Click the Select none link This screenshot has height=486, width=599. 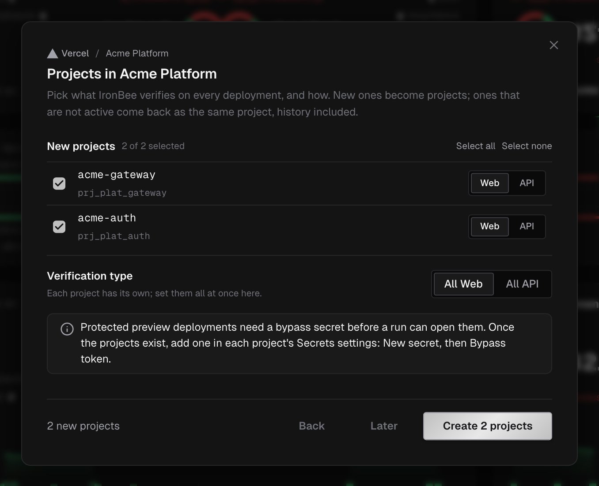(527, 146)
